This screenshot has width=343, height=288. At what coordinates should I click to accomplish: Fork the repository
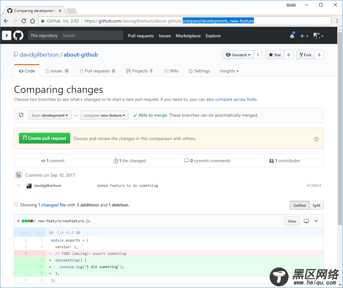[x=306, y=55]
